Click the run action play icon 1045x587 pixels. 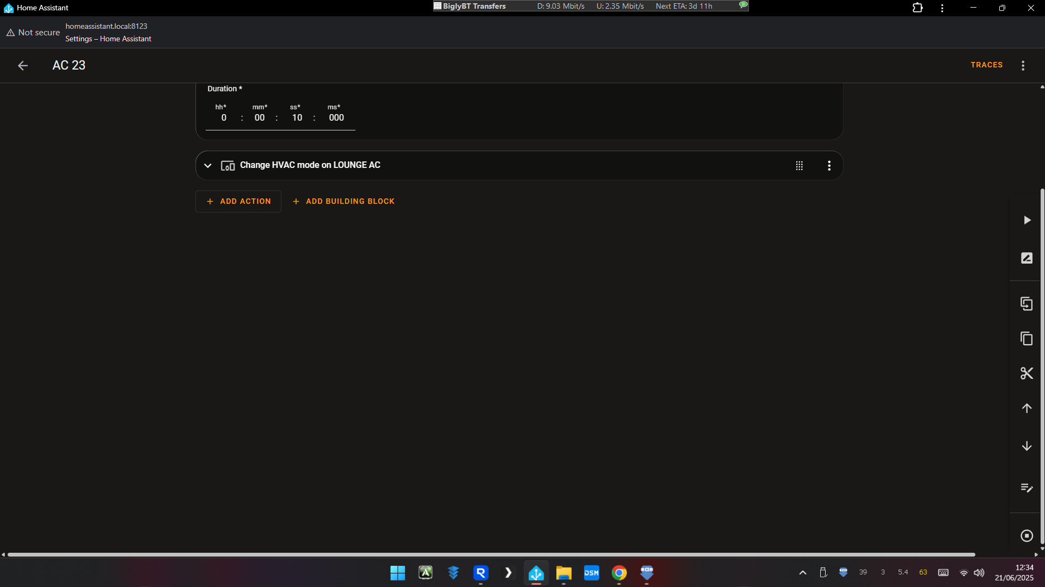pyautogui.click(x=1026, y=220)
